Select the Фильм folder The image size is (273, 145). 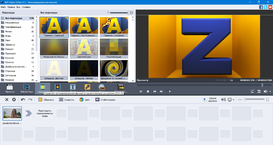[x=17, y=31]
